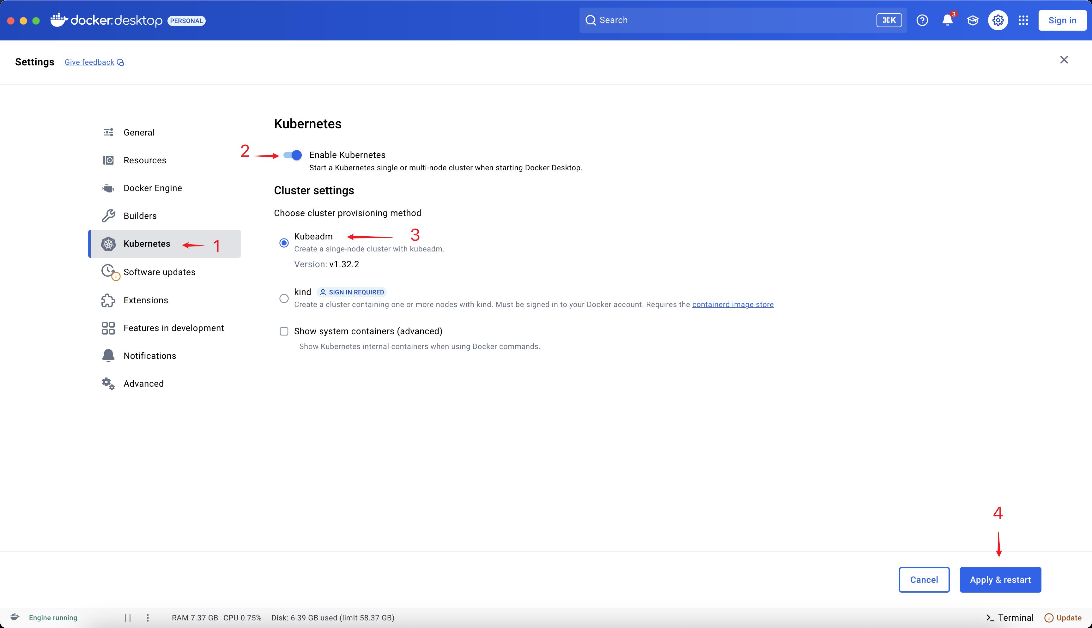Click the Engine running status text
1092x628 pixels.
point(53,618)
